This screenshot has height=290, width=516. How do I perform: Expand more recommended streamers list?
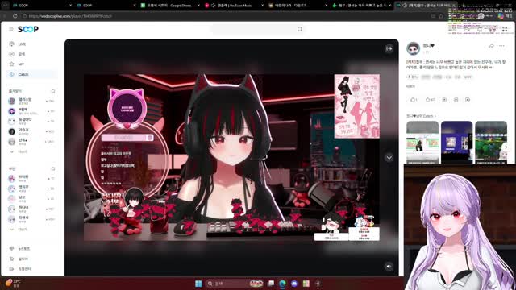19,229
